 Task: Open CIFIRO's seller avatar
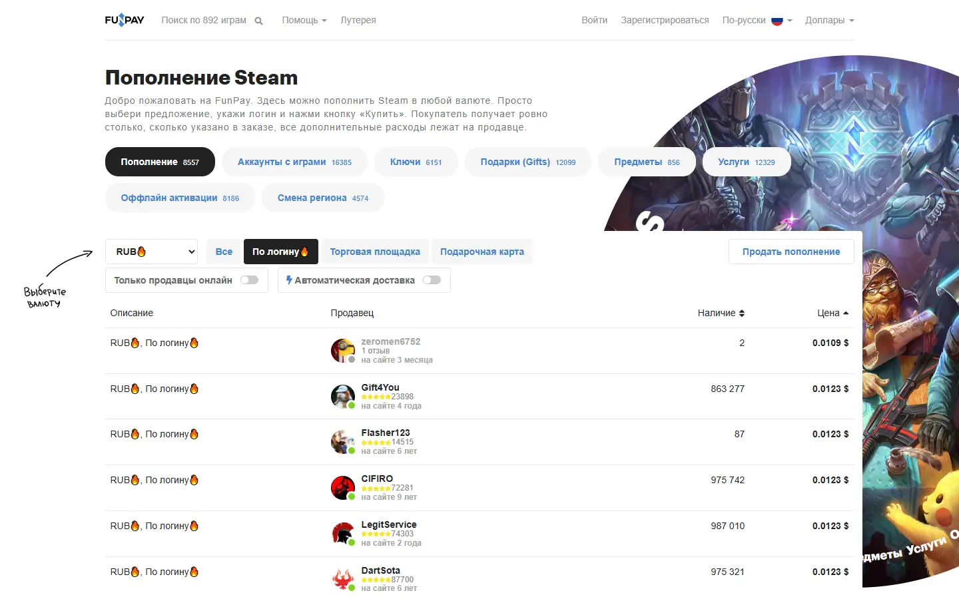click(343, 488)
